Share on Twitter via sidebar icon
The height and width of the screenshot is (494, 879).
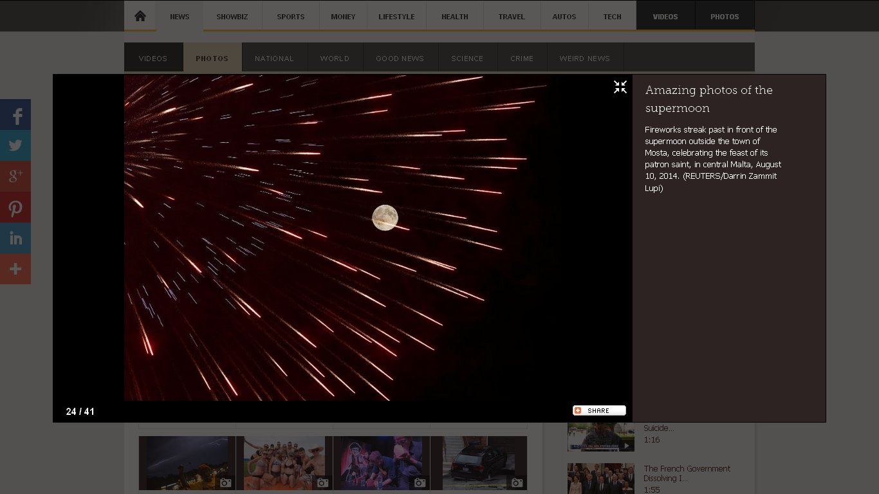pos(15,145)
